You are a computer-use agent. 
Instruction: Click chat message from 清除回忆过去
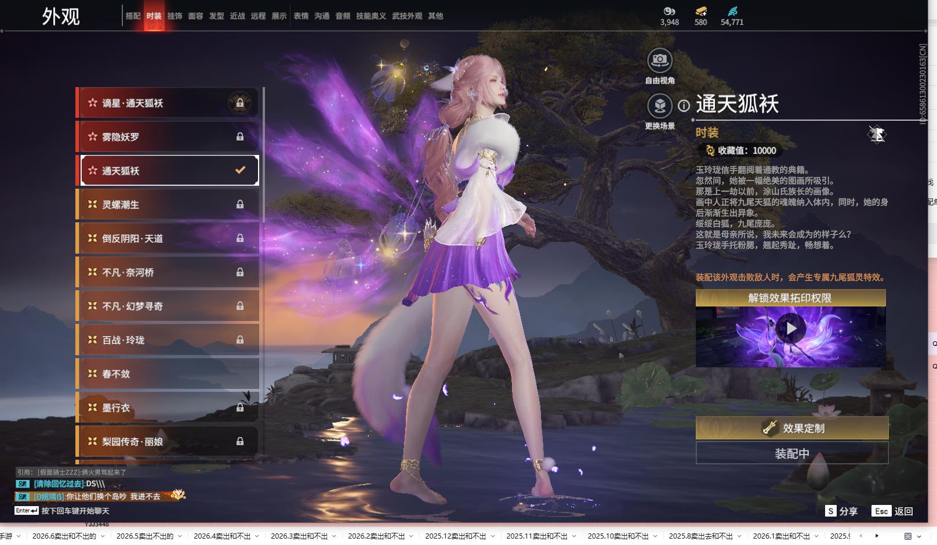click(x=60, y=483)
